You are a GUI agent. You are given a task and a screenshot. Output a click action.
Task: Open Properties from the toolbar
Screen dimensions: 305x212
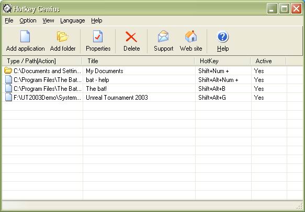coord(98,37)
